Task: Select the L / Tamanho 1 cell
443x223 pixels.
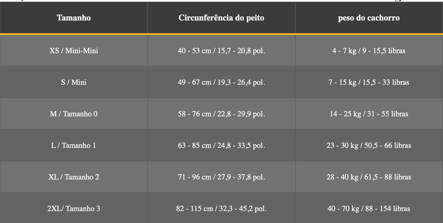Action: point(74,145)
